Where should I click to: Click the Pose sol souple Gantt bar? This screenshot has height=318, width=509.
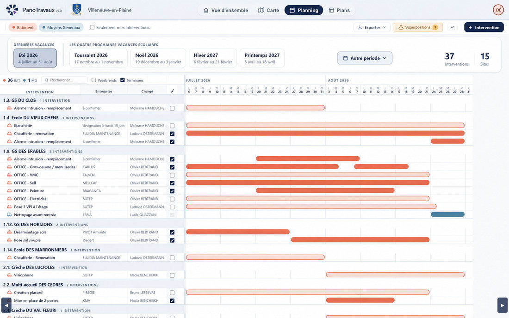[360, 240]
